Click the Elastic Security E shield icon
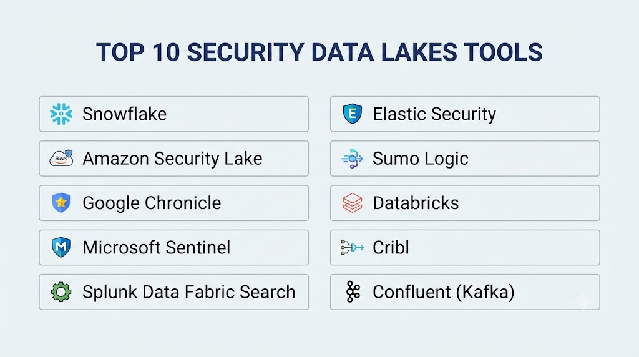639x357 pixels. [x=352, y=114]
